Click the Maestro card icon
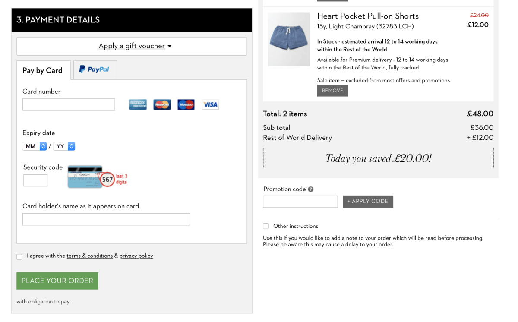The width and height of the screenshot is (518, 322). [186, 104]
